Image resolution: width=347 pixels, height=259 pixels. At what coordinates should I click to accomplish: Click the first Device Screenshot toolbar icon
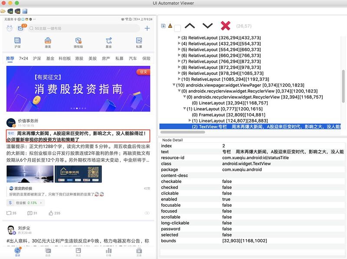[10, 11]
